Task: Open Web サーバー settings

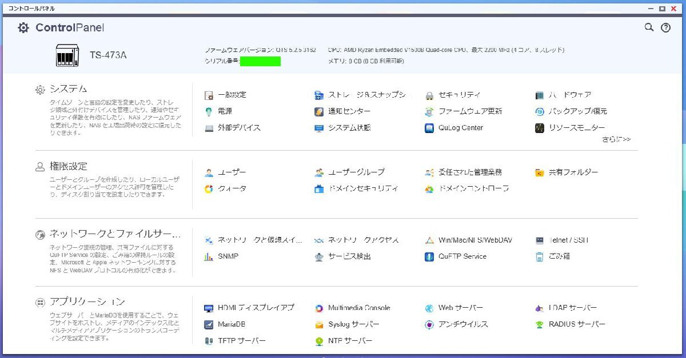Action: click(x=454, y=308)
